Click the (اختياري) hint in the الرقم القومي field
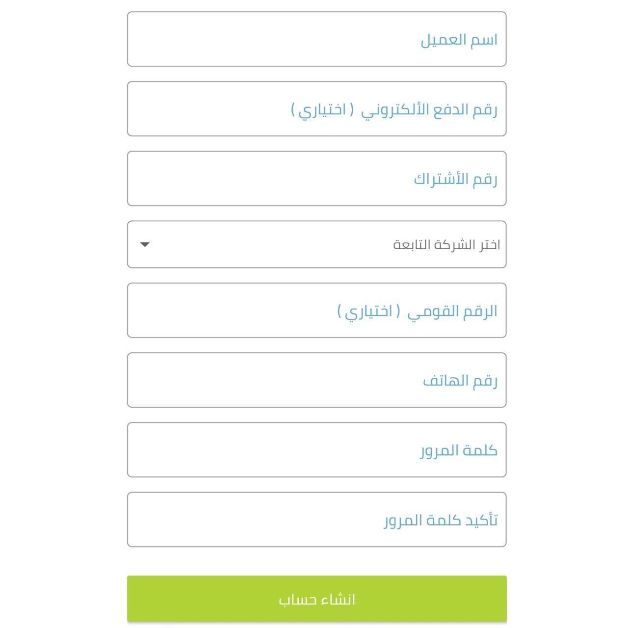 (368, 311)
